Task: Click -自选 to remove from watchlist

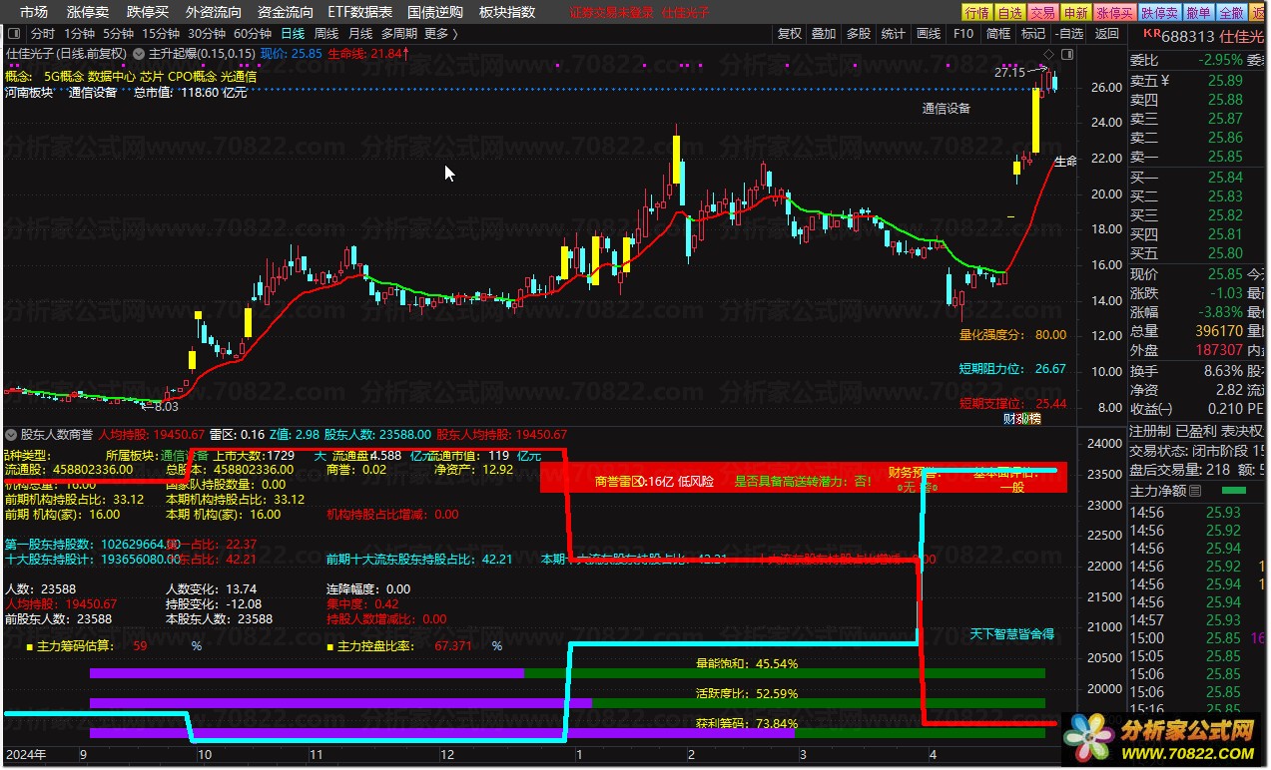Action: tap(1068, 34)
